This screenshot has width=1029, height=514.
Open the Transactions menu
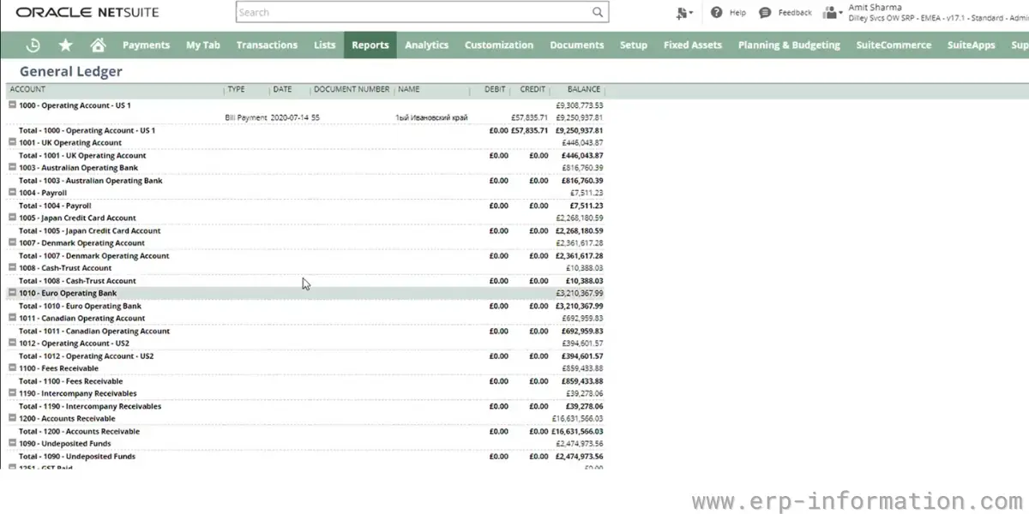[267, 45]
